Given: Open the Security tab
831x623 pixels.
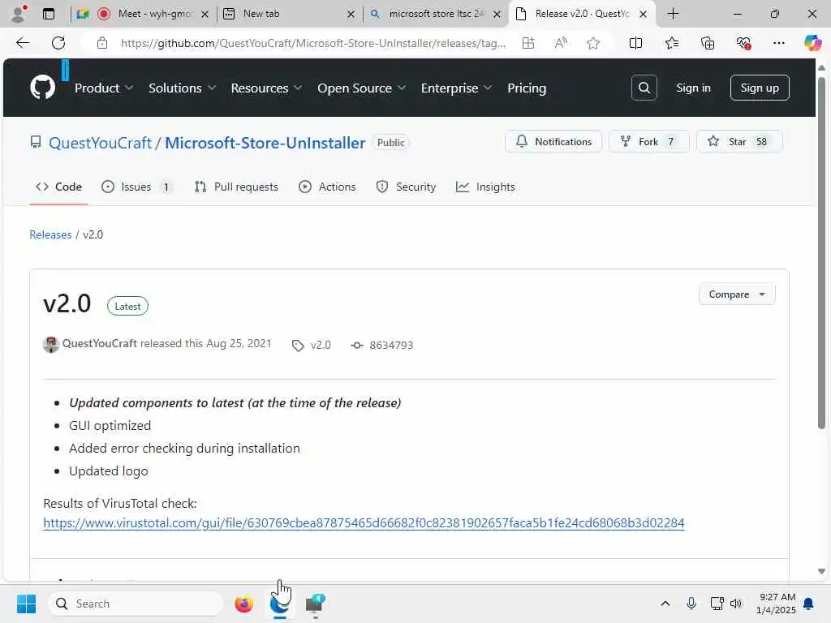Looking at the screenshot, I should 406,187.
